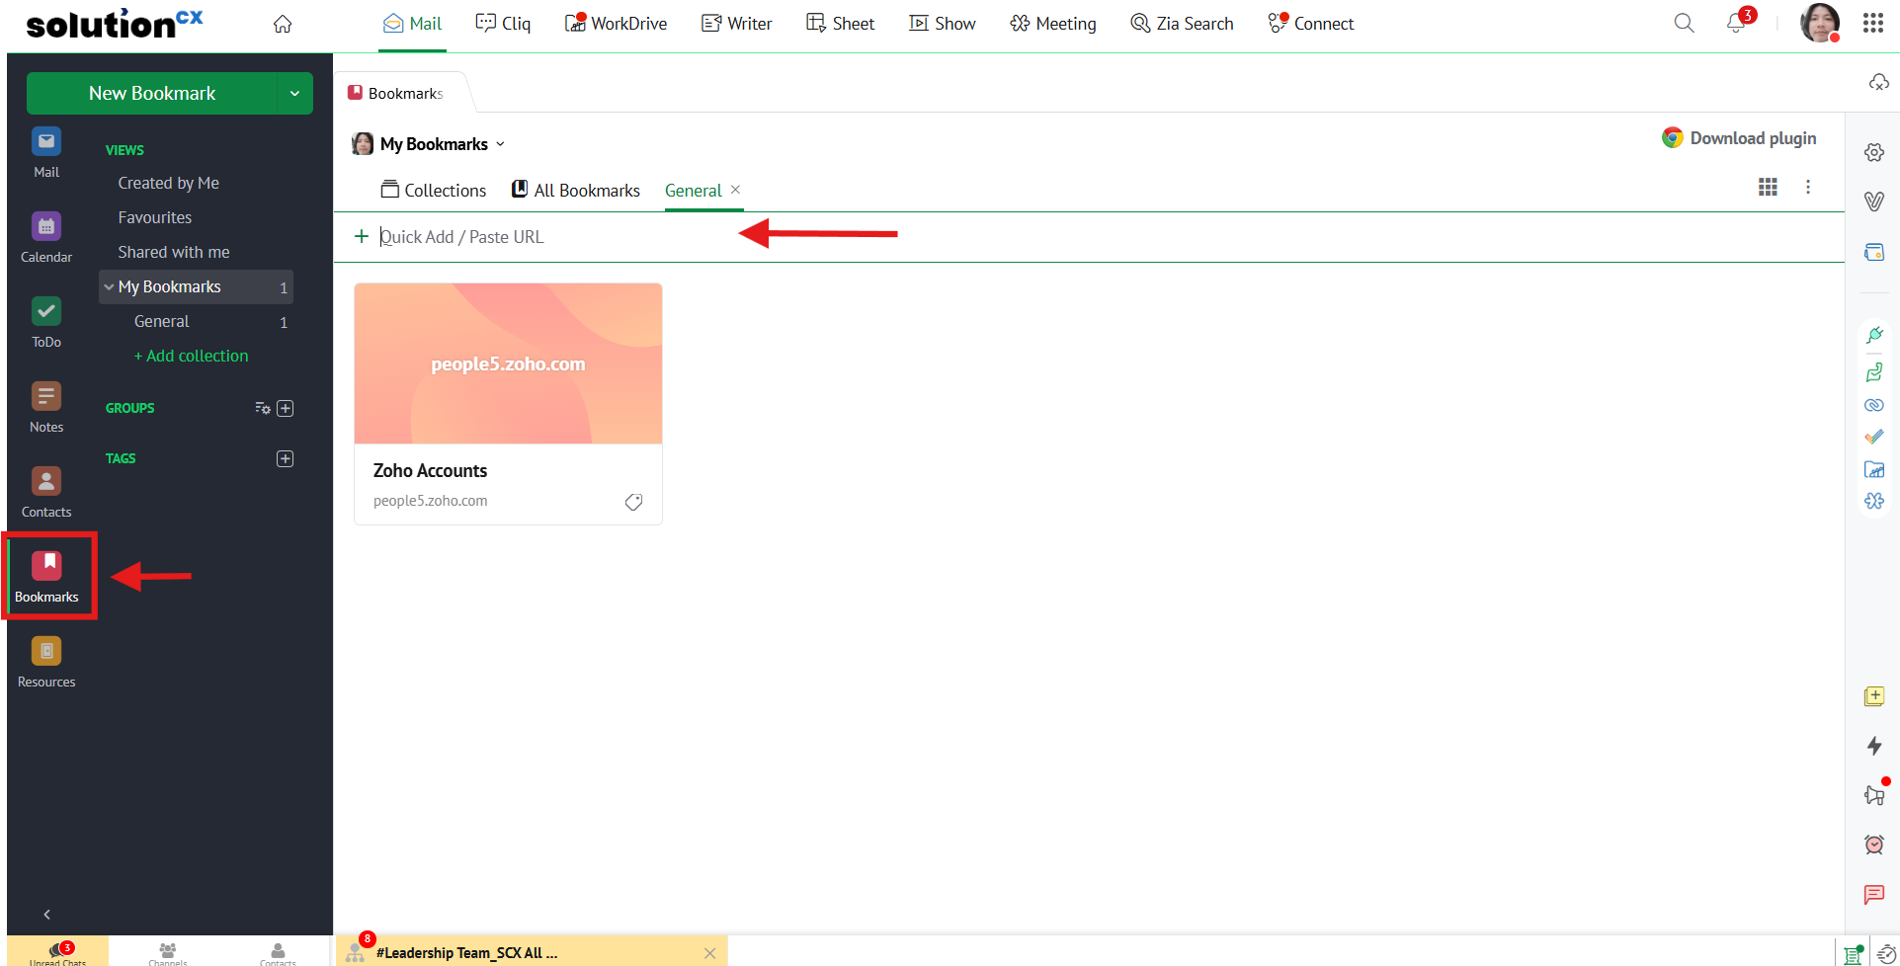Go to the home page icon

click(x=283, y=24)
